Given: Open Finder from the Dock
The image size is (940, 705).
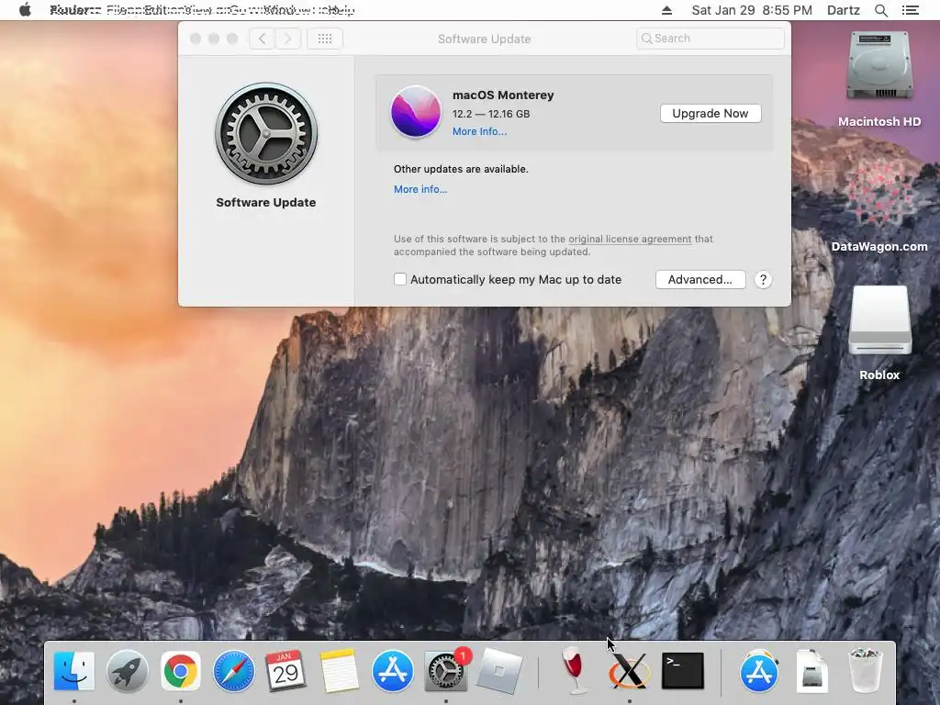Looking at the screenshot, I should click(74, 671).
